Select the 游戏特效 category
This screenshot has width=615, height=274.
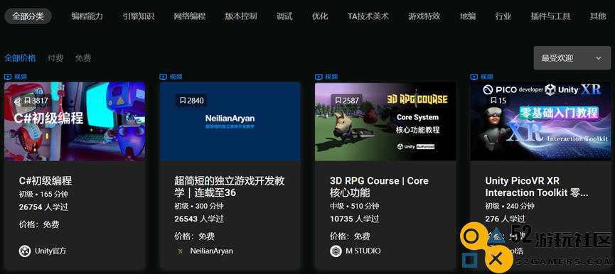click(424, 16)
